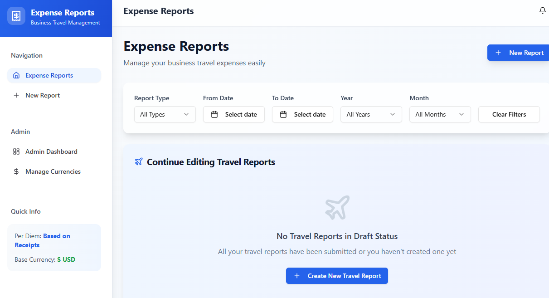Image resolution: width=549 pixels, height=298 pixels.
Task: Click the Expense Reports top bar title
Action: [x=159, y=11]
